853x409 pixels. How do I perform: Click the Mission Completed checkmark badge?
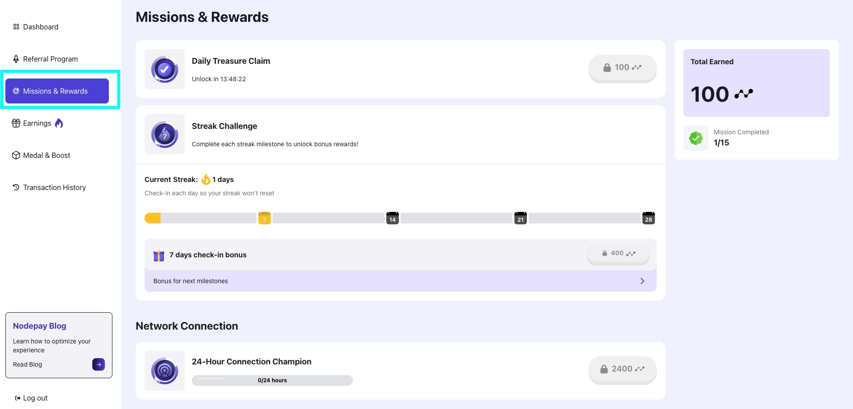point(696,138)
